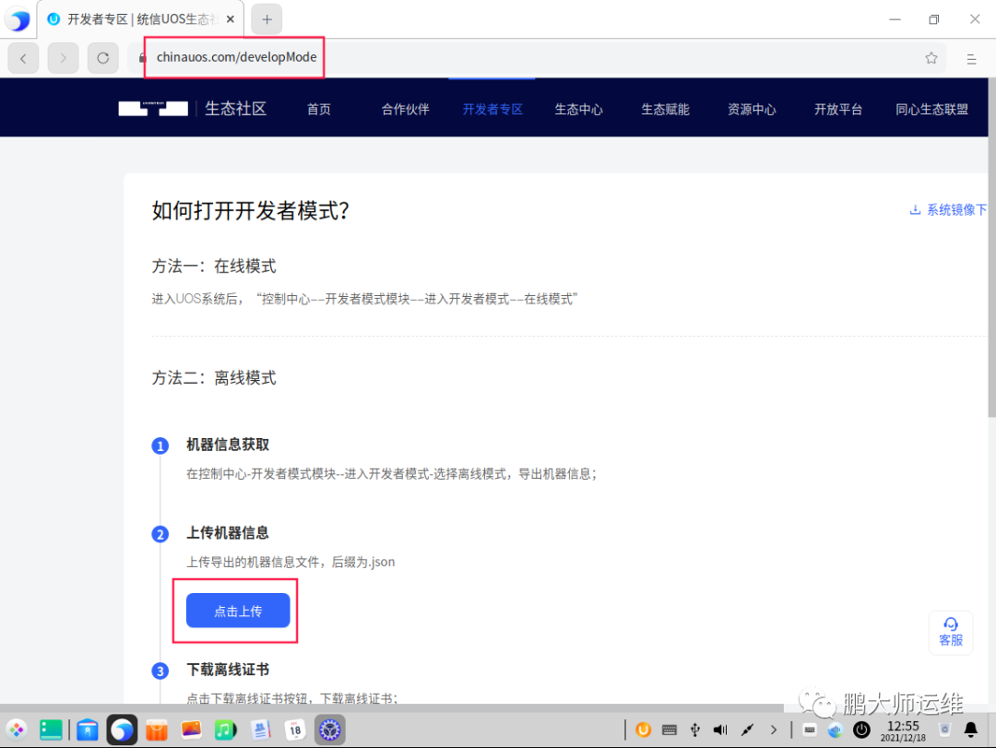The height and width of the screenshot is (748, 996).
Task: Click the volume speaker tray icon
Action: coord(720,730)
